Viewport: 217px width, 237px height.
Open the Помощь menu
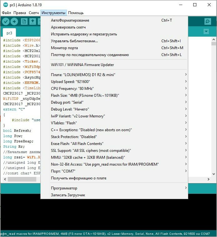[x=76, y=13]
